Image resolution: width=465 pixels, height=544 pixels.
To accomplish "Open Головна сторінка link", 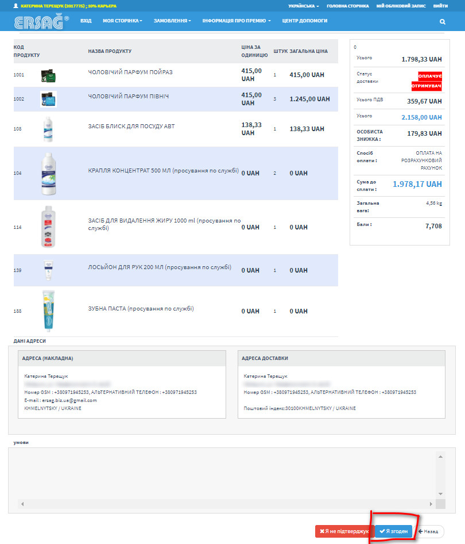I will click(x=348, y=6).
